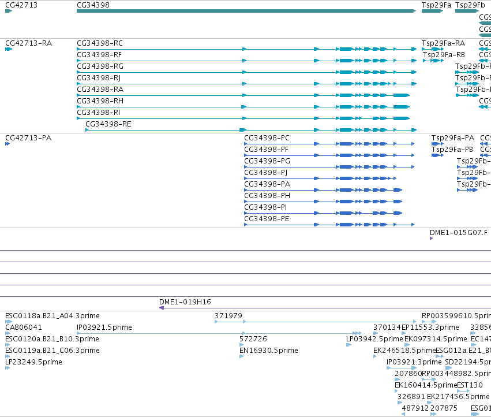
Task: Select the IP03921.3prime EST label
Action: 414,362
